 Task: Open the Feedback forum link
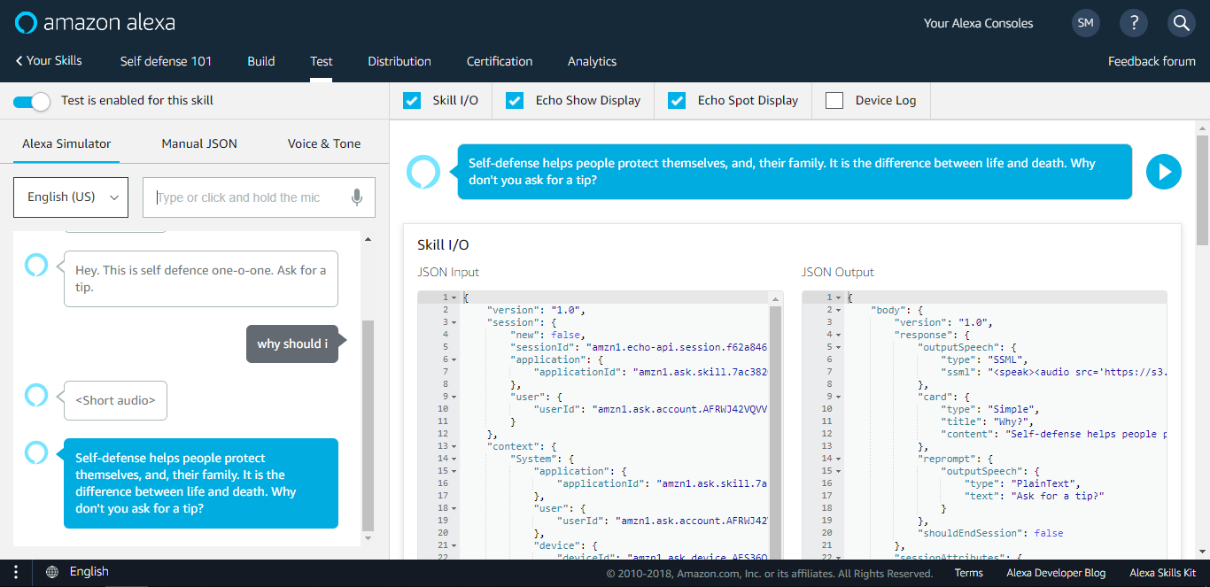1152,61
